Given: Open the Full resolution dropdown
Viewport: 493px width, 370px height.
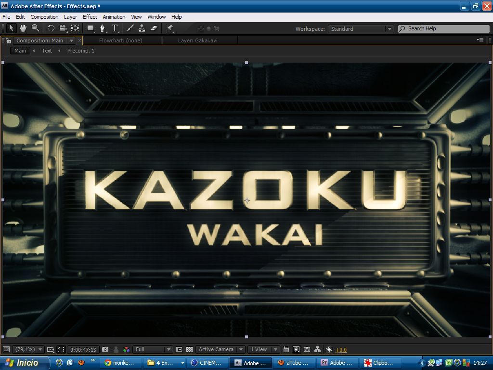Looking at the screenshot, I should tap(153, 350).
